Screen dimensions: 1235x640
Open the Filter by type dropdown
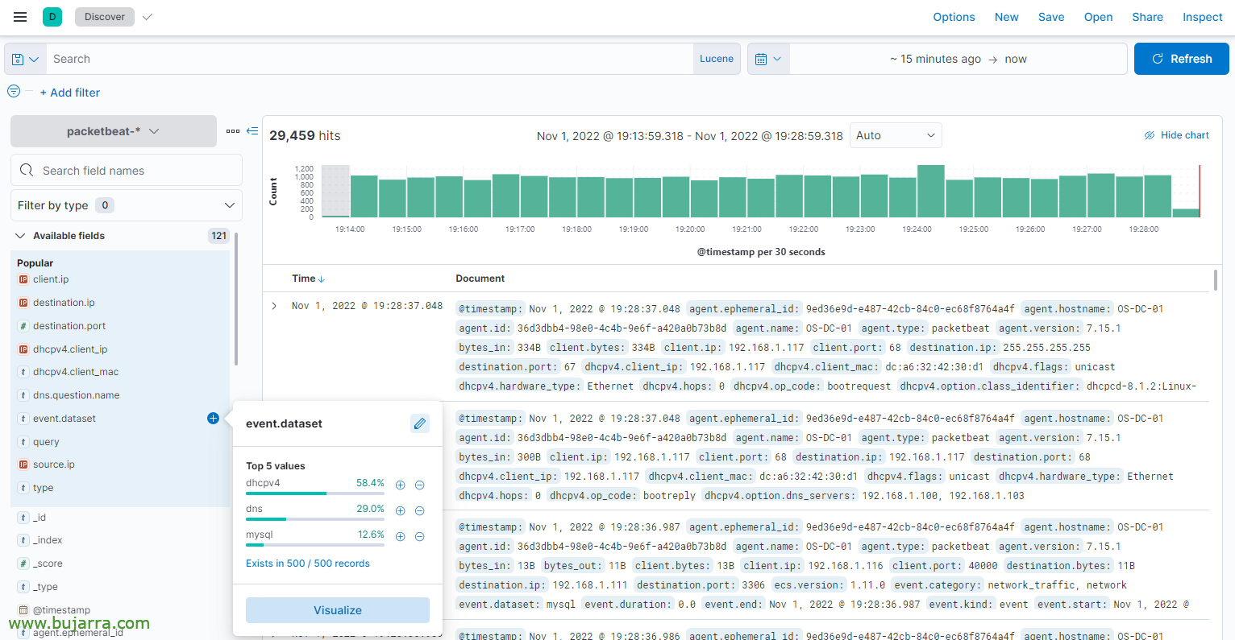click(x=127, y=205)
